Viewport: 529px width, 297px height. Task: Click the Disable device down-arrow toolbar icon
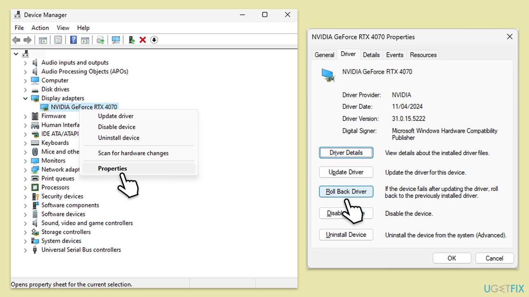pyautogui.click(x=154, y=40)
